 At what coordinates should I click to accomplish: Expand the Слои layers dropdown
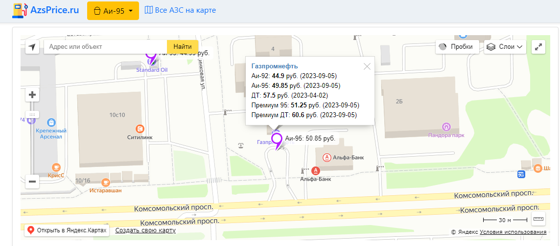coord(505,47)
